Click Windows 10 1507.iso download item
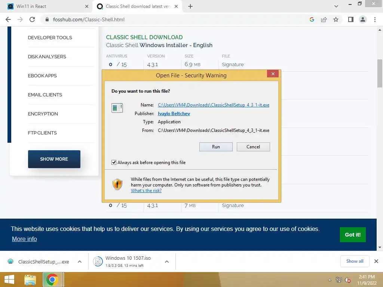Screen dimensions: 383x287 pyautogui.click(x=128, y=261)
